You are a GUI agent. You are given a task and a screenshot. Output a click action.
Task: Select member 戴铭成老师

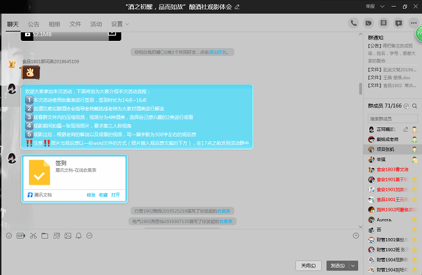click(393, 139)
